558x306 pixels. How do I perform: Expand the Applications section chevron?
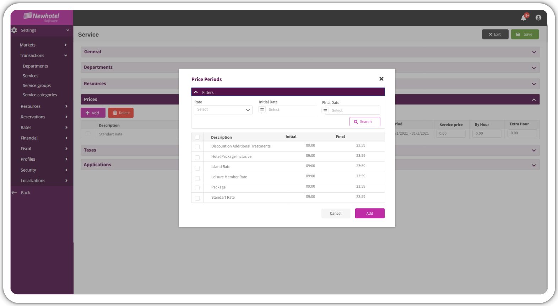pos(534,165)
